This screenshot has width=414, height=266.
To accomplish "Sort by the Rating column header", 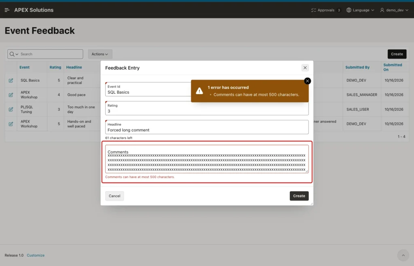I will (x=55, y=67).
